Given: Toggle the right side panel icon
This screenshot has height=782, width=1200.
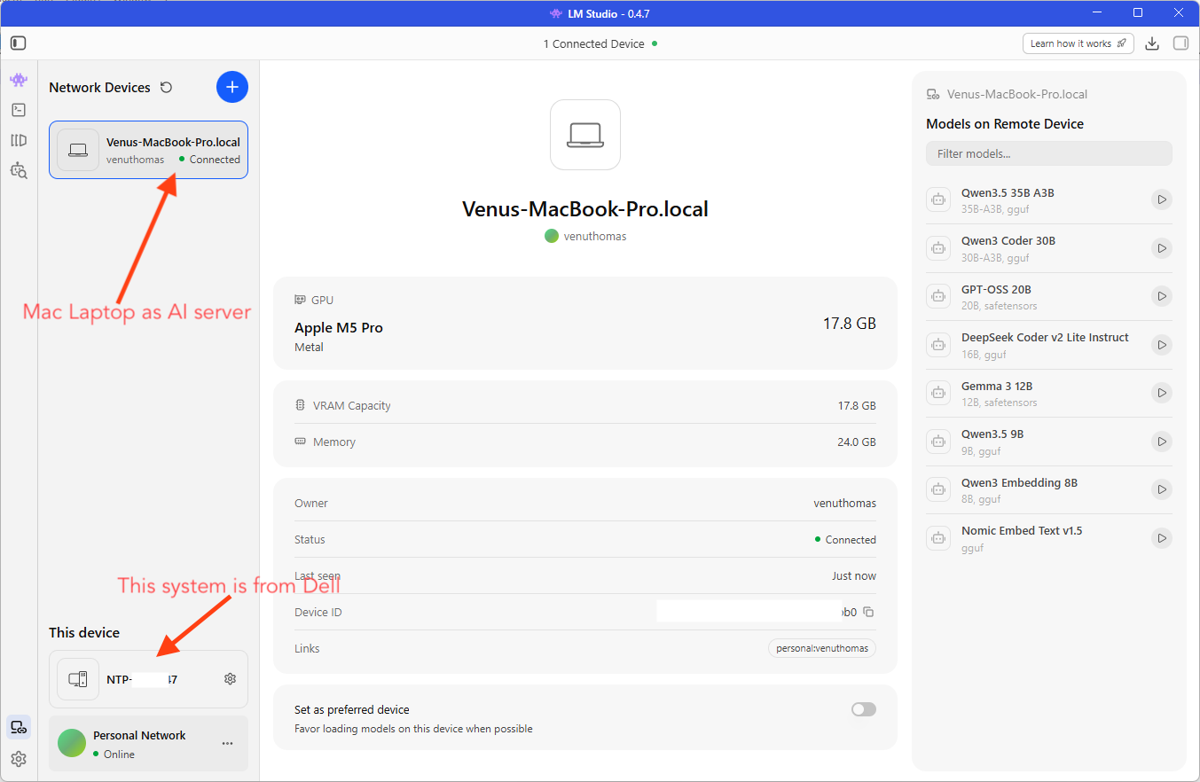Looking at the screenshot, I should pos(1180,43).
